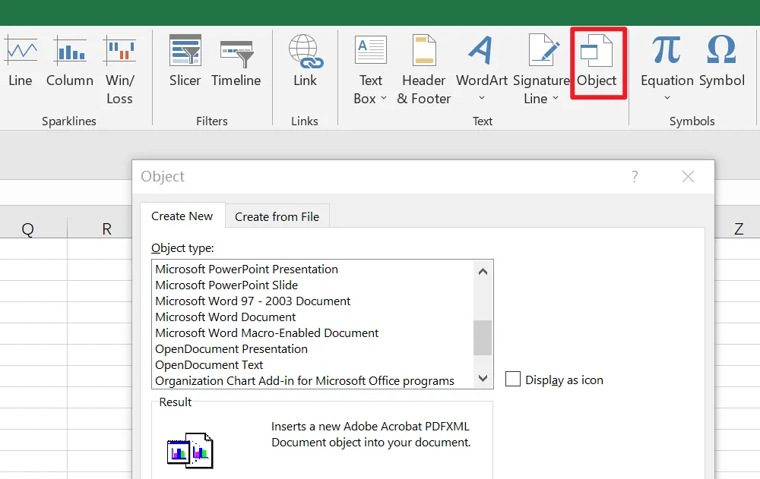The width and height of the screenshot is (760, 479).
Task: Select OpenDocument Text object type
Action: (x=209, y=365)
